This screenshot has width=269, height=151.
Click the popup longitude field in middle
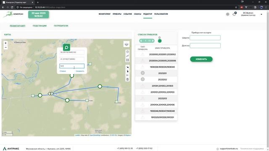72,59
